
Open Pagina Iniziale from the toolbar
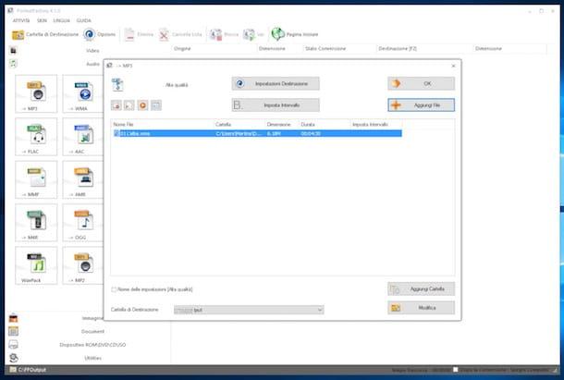click(295, 34)
